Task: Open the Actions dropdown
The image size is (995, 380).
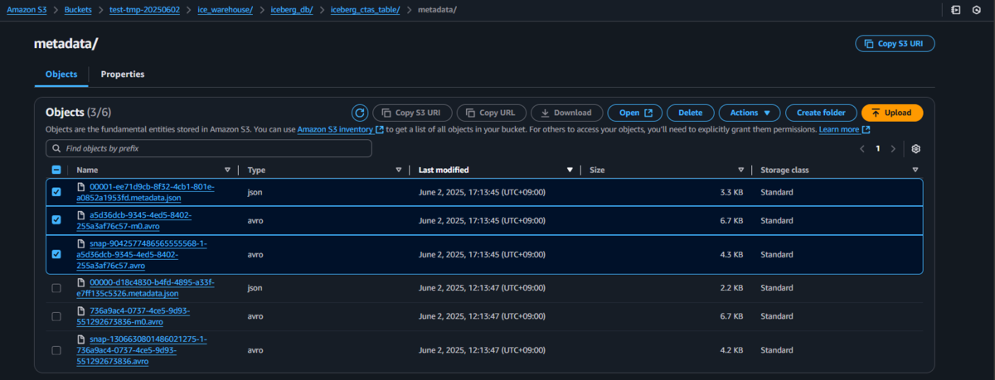Action: 750,113
